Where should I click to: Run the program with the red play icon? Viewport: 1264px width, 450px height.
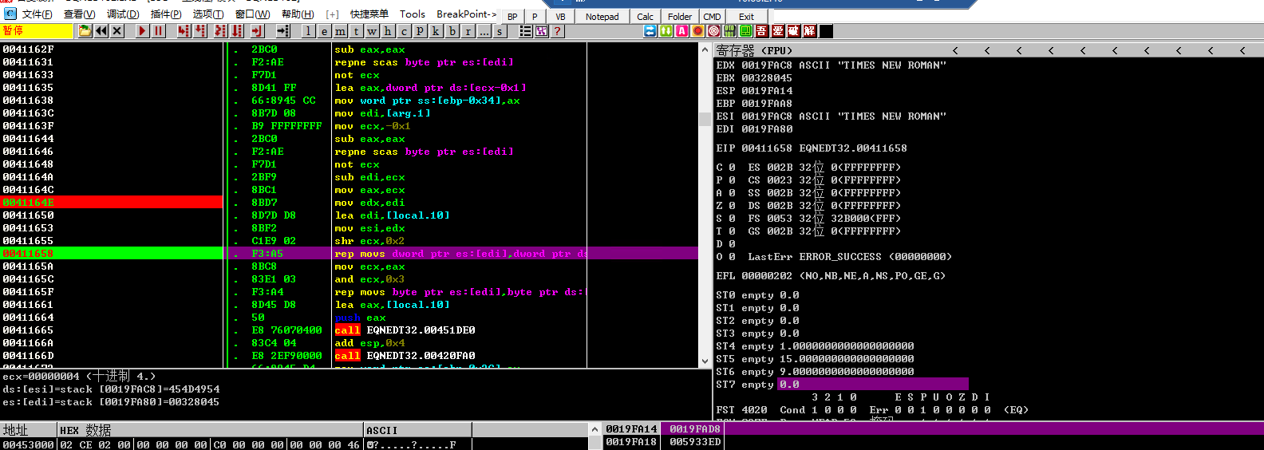tap(143, 30)
